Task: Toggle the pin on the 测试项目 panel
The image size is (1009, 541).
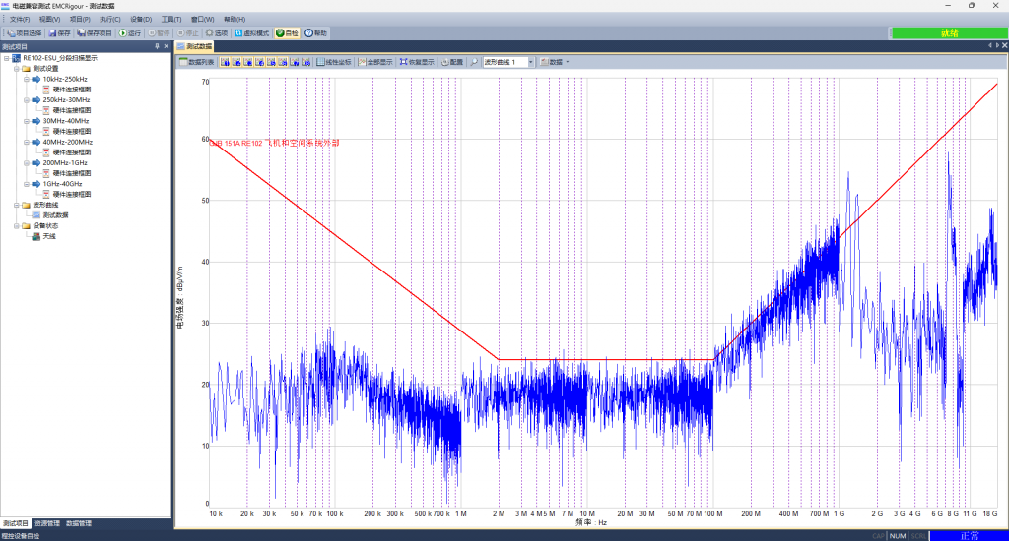Action: tap(157, 46)
